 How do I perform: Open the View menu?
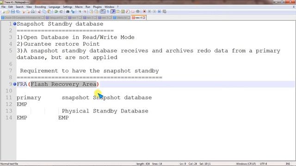coord(29,7)
